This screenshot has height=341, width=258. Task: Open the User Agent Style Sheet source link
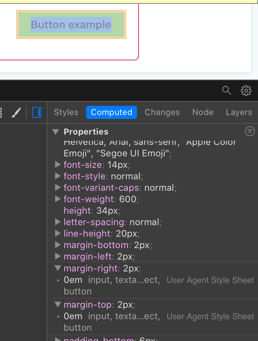point(210,280)
